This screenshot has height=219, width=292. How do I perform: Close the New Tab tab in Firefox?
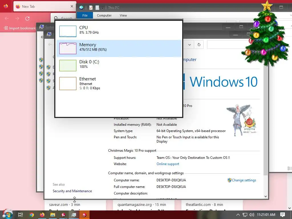[72, 6]
